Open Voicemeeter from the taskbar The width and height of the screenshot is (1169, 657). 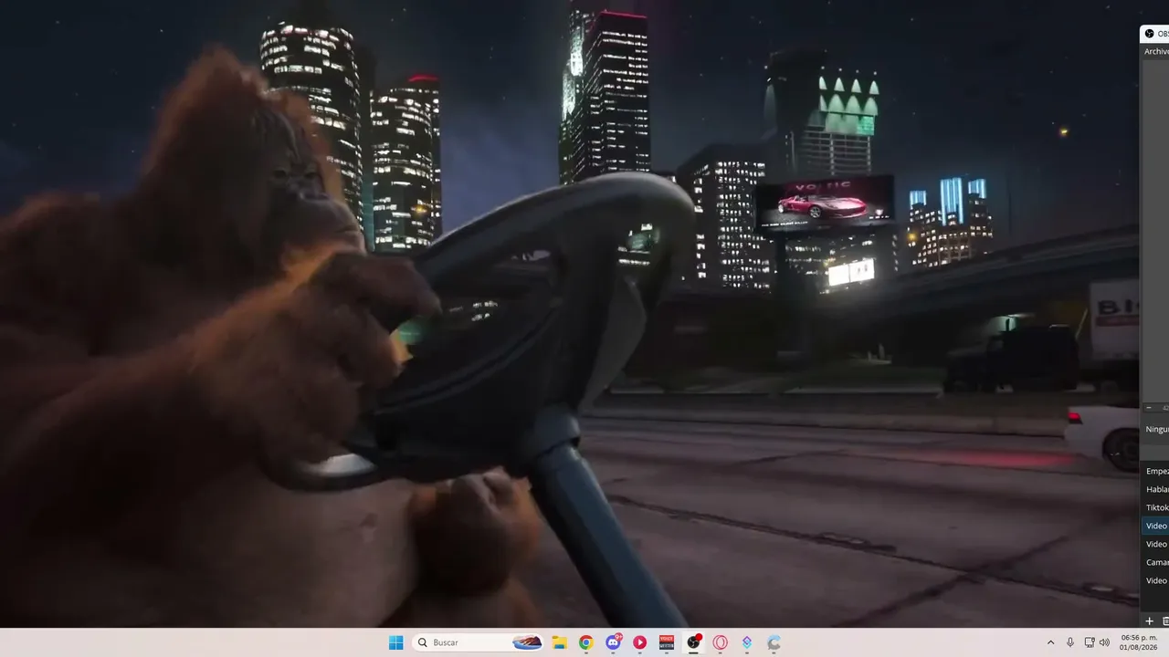tap(667, 642)
